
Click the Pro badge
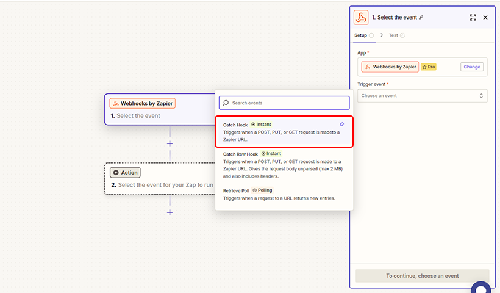429,67
